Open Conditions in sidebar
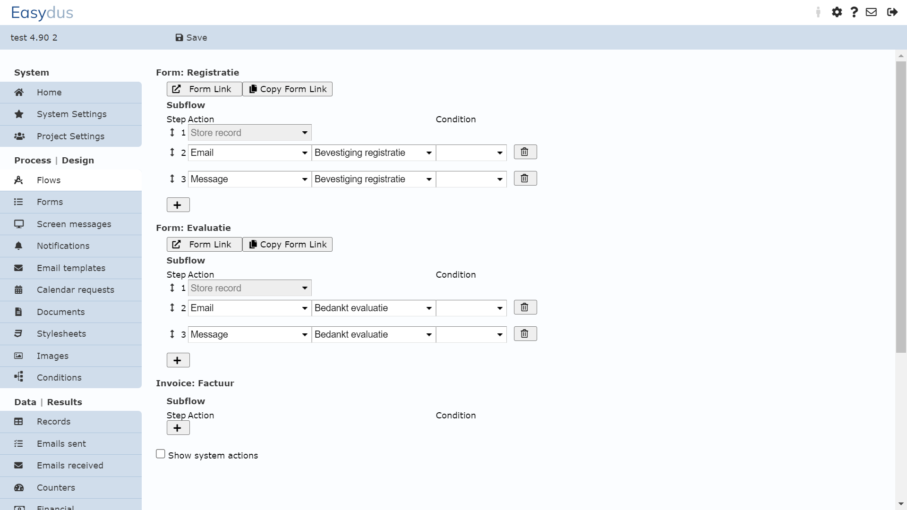This screenshot has height=510, width=907. (71, 378)
